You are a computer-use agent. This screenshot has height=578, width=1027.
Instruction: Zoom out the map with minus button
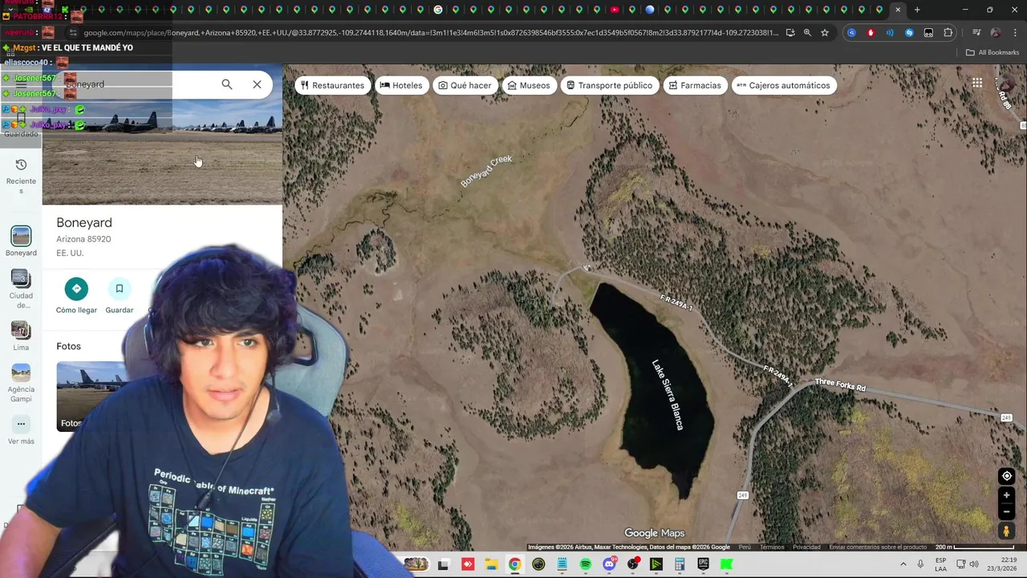coord(1006,512)
